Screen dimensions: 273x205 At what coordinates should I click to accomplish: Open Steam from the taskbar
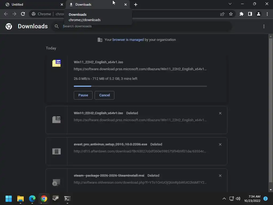pos(56,199)
